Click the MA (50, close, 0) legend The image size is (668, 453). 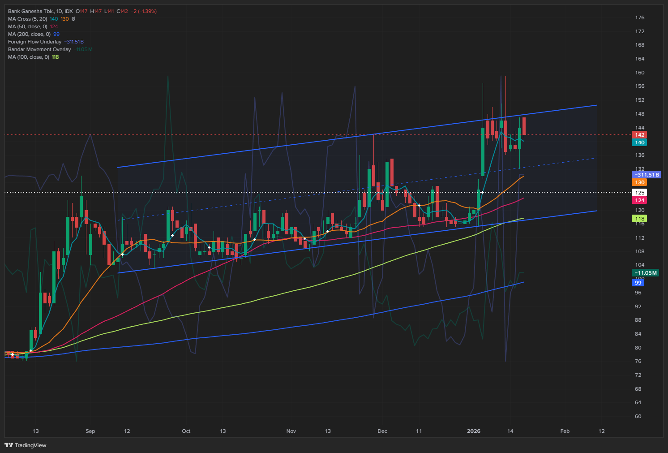pos(27,26)
